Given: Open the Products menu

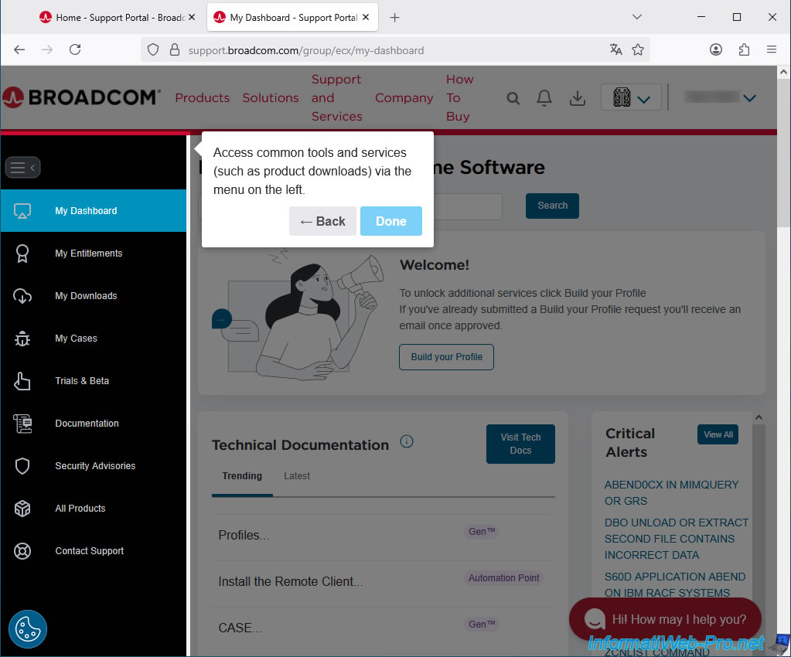Looking at the screenshot, I should tap(202, 98).
